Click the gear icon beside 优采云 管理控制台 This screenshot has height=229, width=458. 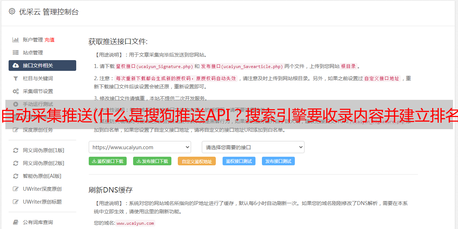point(12,11)
